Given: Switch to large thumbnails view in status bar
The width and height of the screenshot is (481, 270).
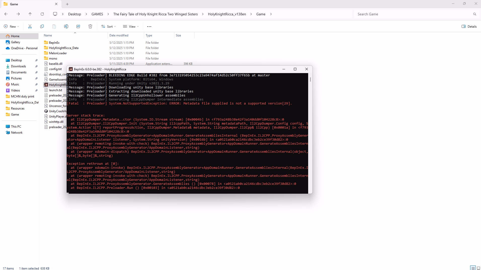Looking at the screenshot, I should [x=478, y=268].
